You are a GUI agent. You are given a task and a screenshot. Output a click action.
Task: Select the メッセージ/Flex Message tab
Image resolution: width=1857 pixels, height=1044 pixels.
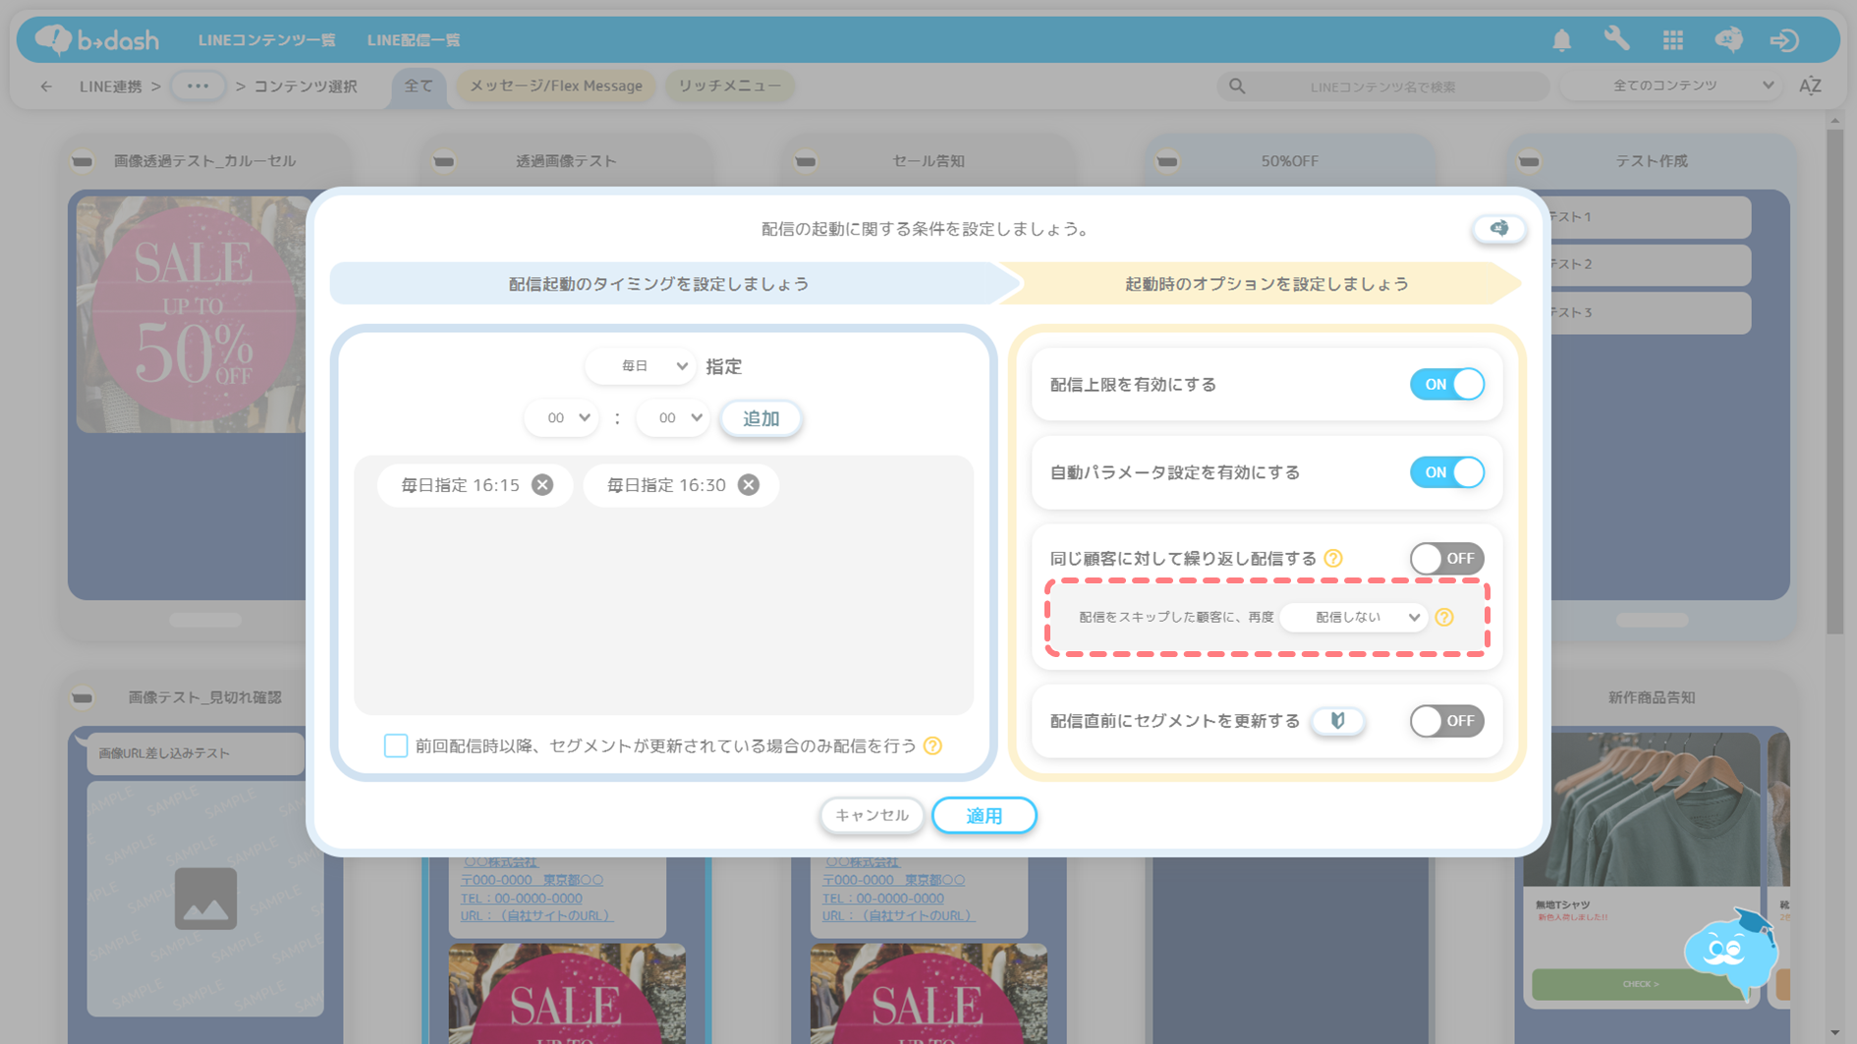pos(556,86)
